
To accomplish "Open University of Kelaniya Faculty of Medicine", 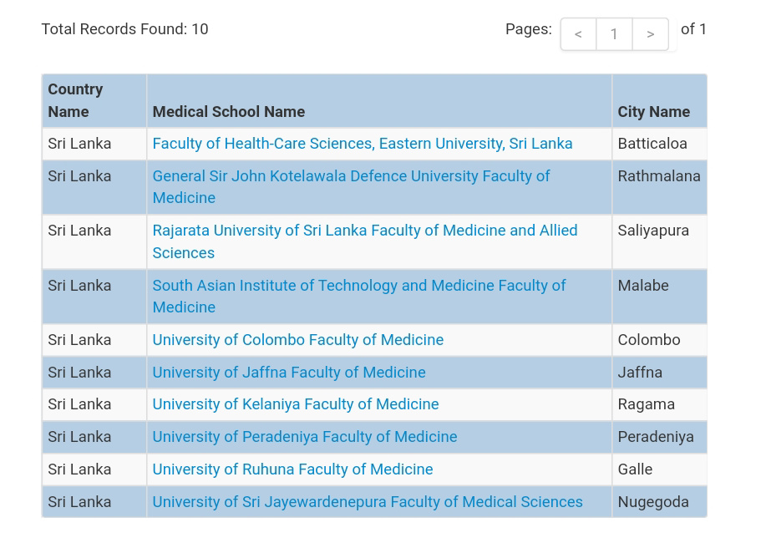I will [x=296, y=404].
